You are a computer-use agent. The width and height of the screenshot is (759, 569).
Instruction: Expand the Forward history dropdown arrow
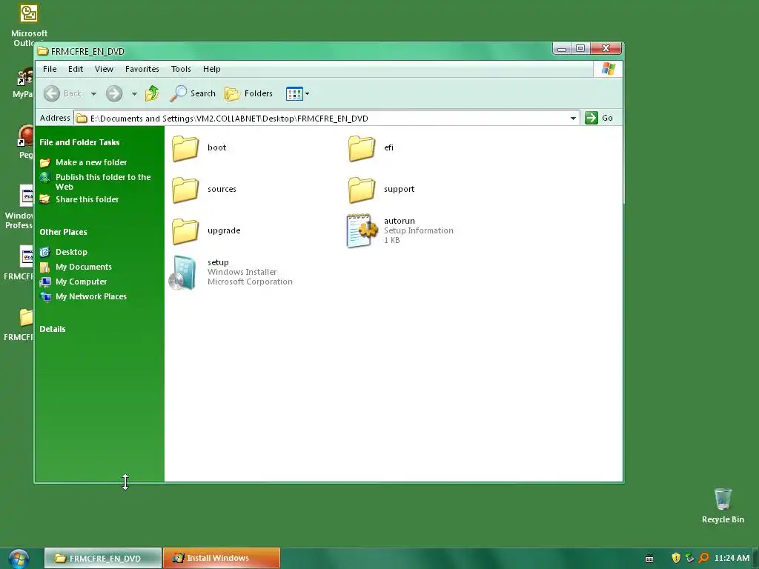coord(134,94)
